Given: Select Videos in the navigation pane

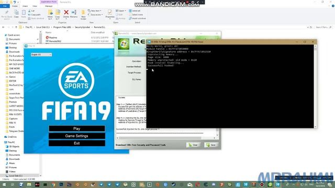Looking at the screenshot, I should (x=12, y=172).
